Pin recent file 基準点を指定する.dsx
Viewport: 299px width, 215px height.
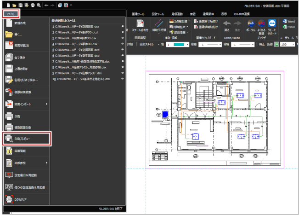point(122,79)
